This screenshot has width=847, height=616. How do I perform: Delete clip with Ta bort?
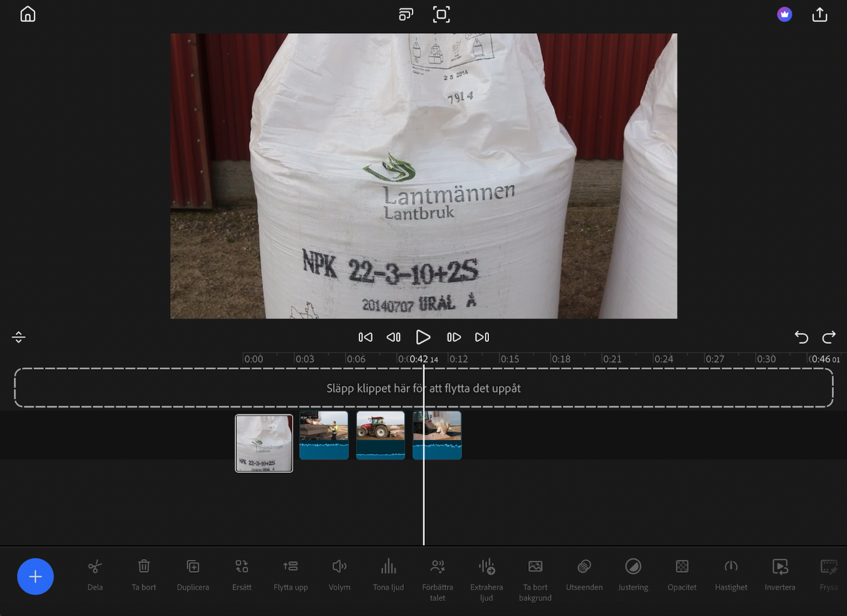[x=144, y=574]
